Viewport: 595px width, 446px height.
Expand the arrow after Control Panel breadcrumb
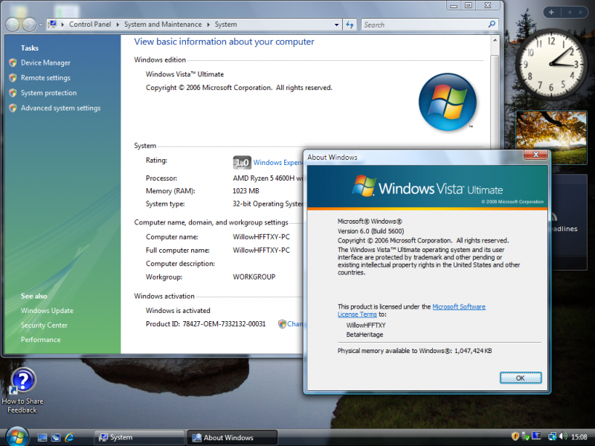(x=118, y=25)
